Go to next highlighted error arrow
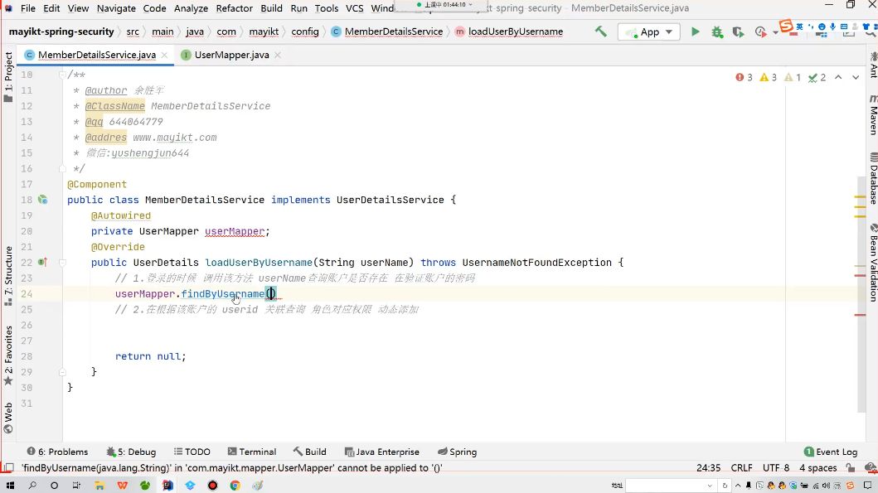Image resolution: width=878 pixels, height=493 pixels. pos(856,77)
